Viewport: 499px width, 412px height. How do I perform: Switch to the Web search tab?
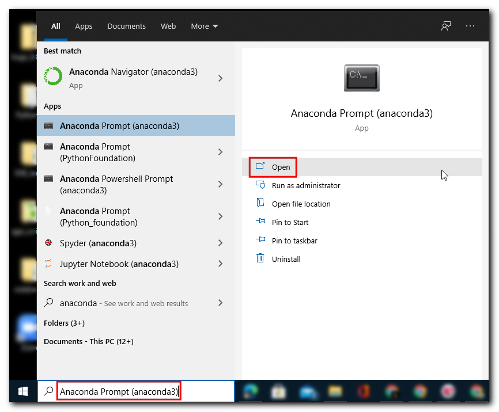point(168,26)
